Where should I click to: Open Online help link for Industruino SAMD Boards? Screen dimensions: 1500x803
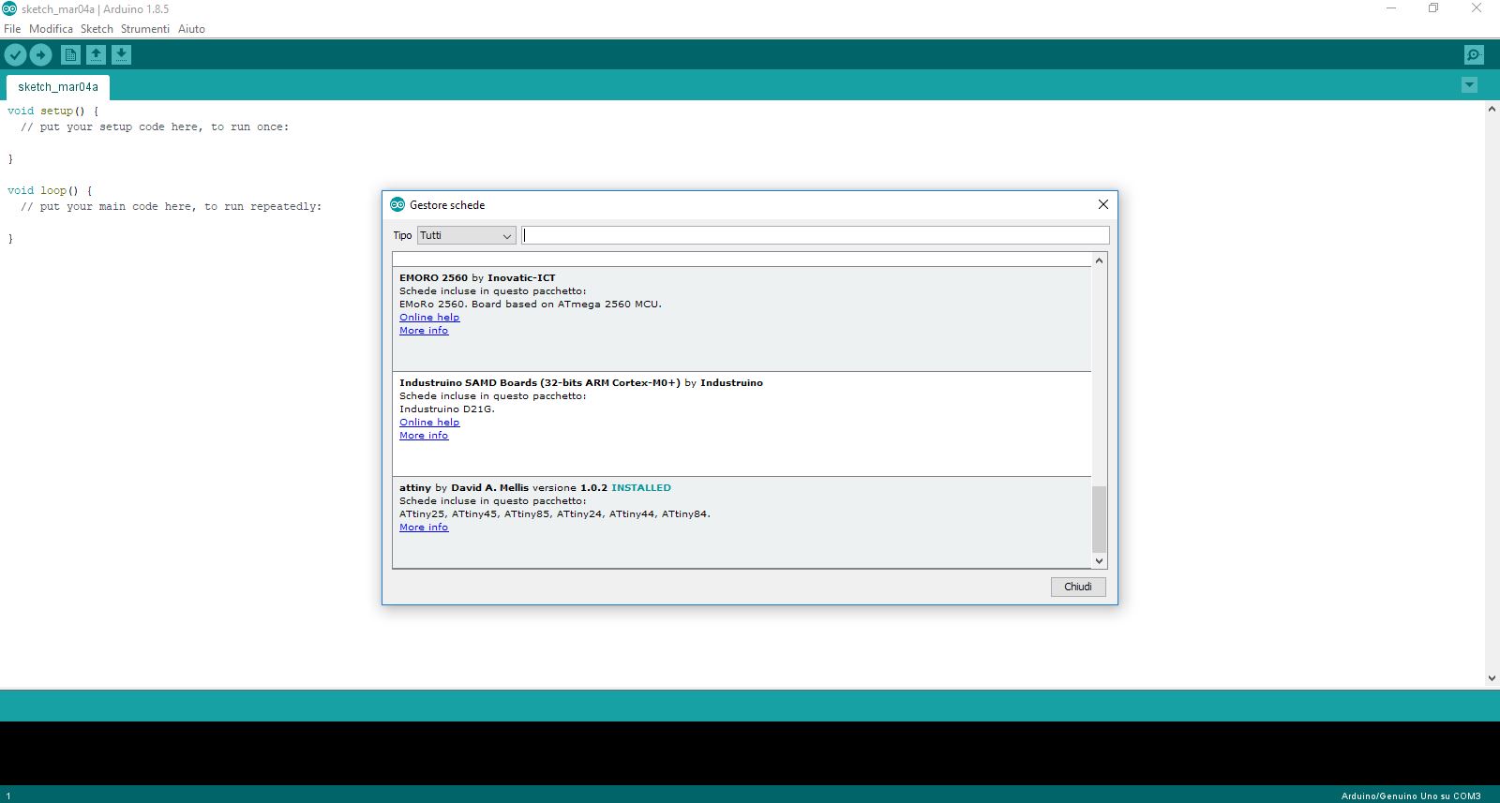[429, 423]
